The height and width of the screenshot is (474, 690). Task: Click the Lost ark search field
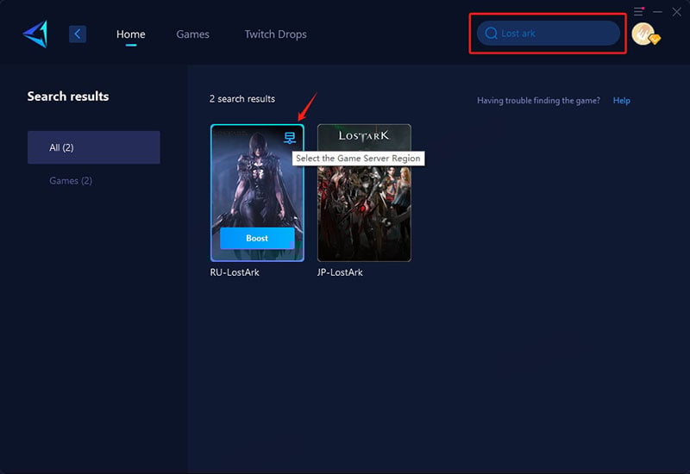click(x=549, y=34)
